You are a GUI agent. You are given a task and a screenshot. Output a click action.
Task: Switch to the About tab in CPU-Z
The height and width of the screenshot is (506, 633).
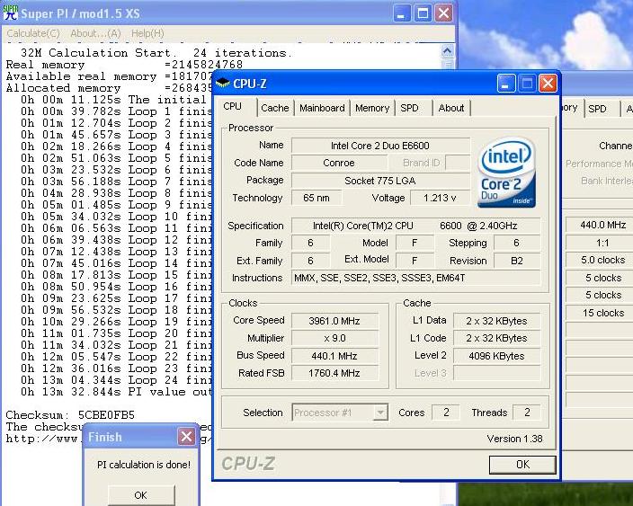tap(451, 108)
